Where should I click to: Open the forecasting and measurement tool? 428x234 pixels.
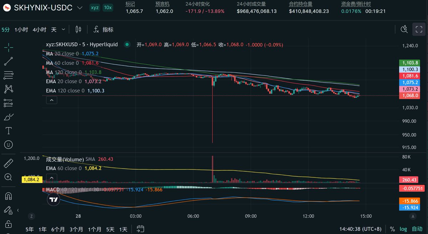pos(9,103)
